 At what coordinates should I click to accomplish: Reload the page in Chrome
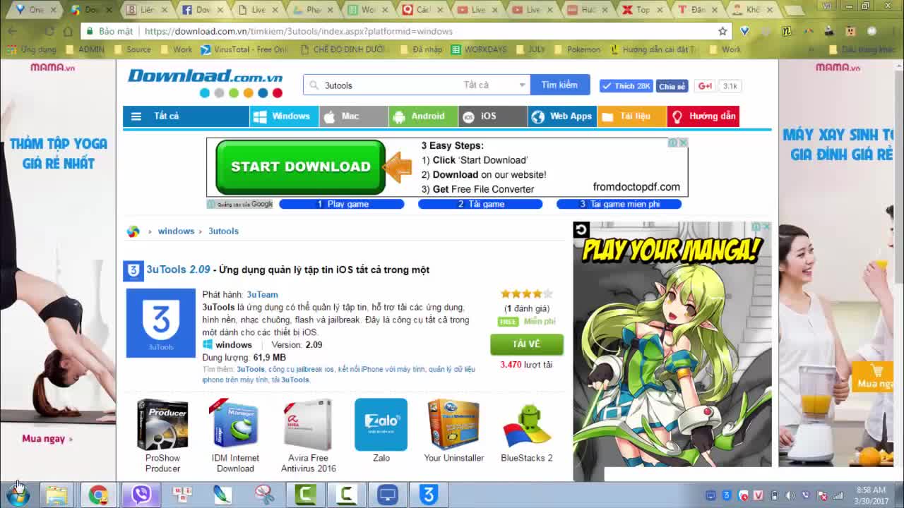pos(49,31)
